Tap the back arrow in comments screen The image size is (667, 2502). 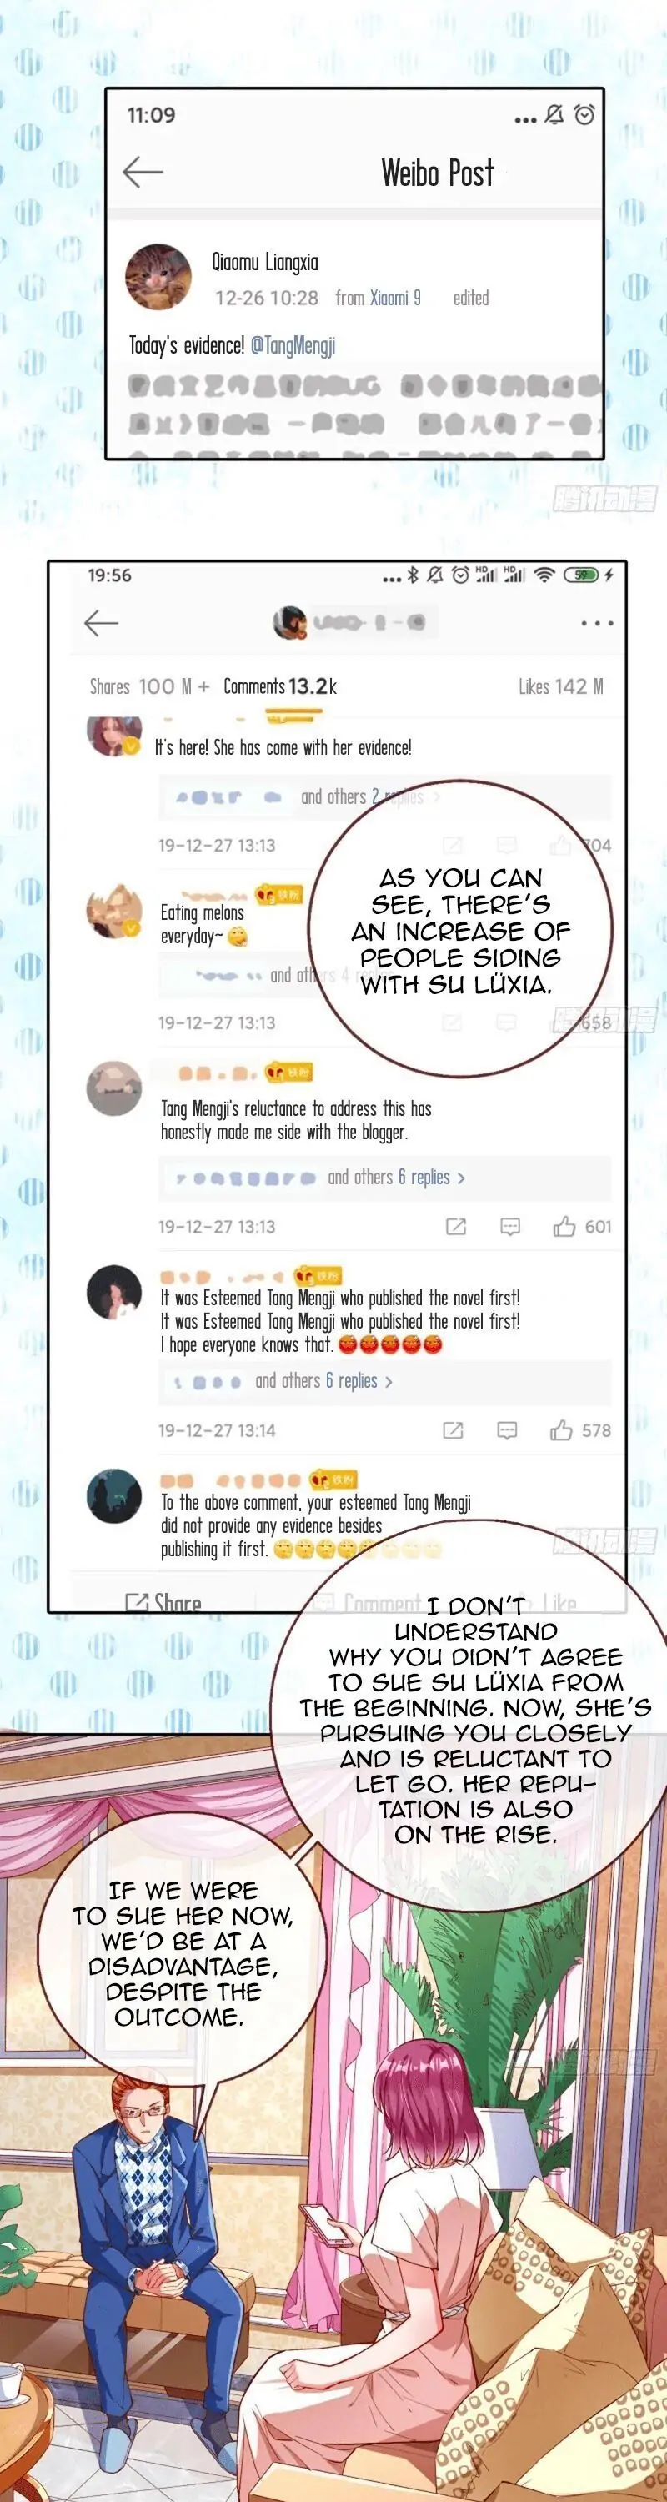pyautogui.click(x=101, y=623)
